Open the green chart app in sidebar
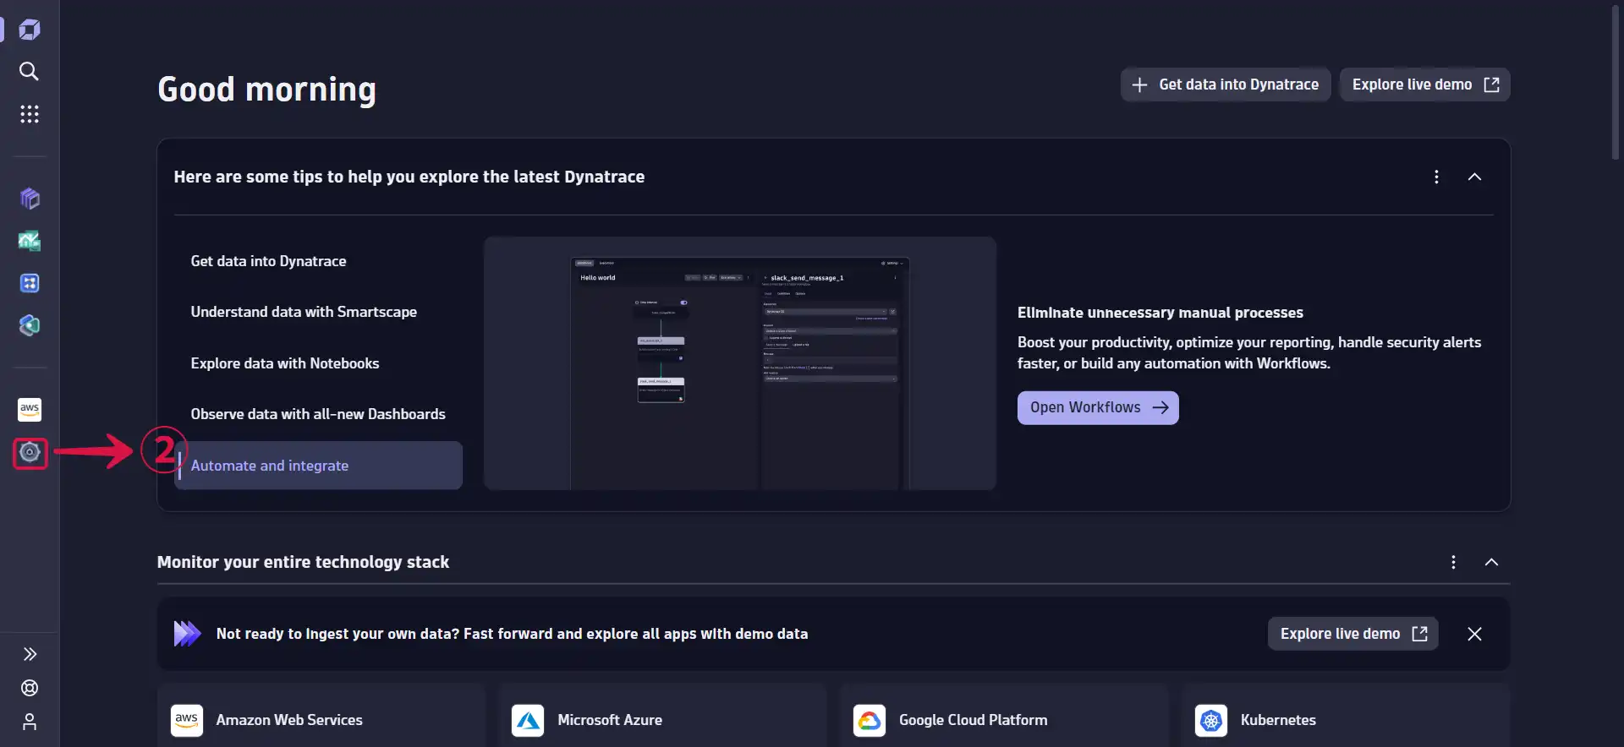Screen dimensions: 1624x747 (30, 241)
